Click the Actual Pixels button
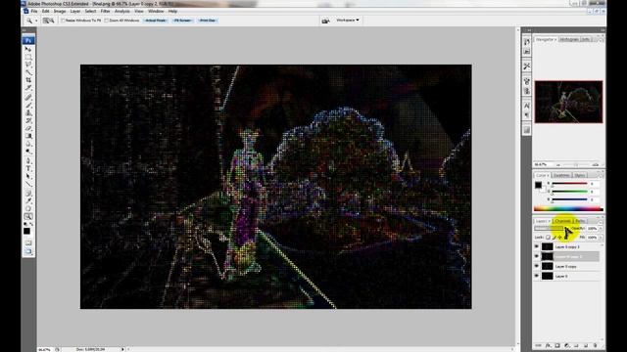 coord(156,21)
